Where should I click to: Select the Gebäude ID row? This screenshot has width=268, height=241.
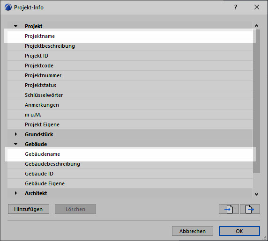(130, 174)
